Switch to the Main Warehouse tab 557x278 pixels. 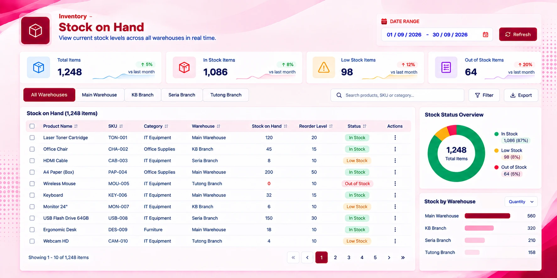coord(100,95)
